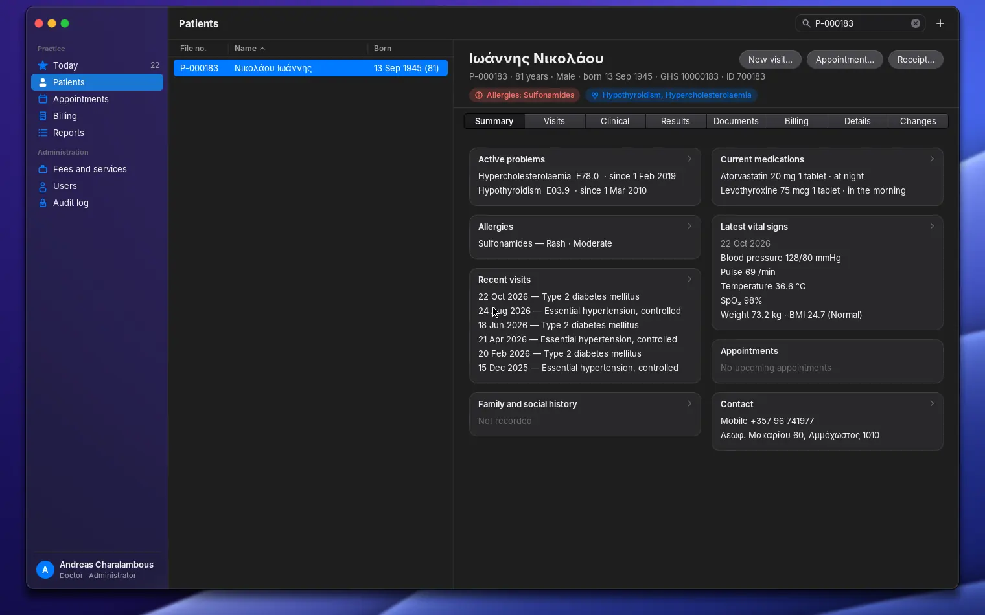985x615 pixels.
Task: Expand the Current medications card chevron
Action: click(932, 159)
